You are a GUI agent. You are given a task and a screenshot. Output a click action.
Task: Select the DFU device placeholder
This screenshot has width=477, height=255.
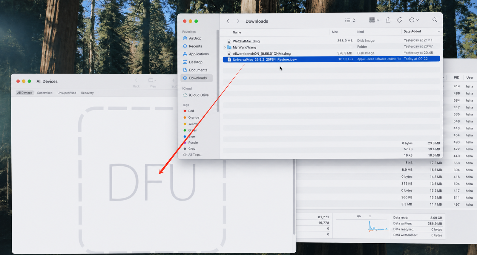(152, 180)
